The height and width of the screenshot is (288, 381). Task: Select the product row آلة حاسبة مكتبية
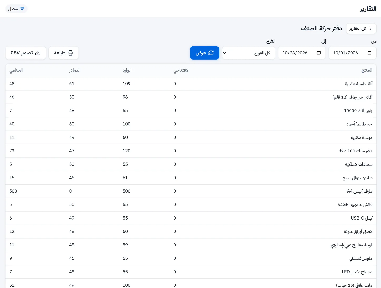point(191,84)
